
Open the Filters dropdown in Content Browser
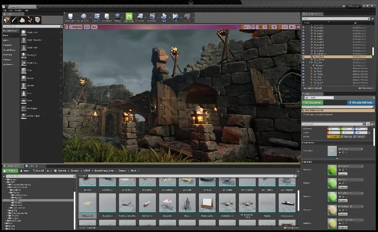(83, 176)
